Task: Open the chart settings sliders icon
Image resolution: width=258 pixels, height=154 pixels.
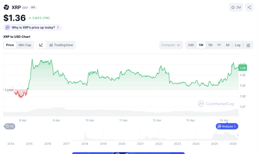Action: tap(248, 45)
